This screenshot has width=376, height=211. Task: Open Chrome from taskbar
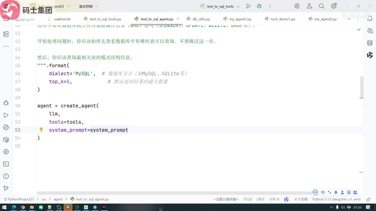[x=23, y=207]
